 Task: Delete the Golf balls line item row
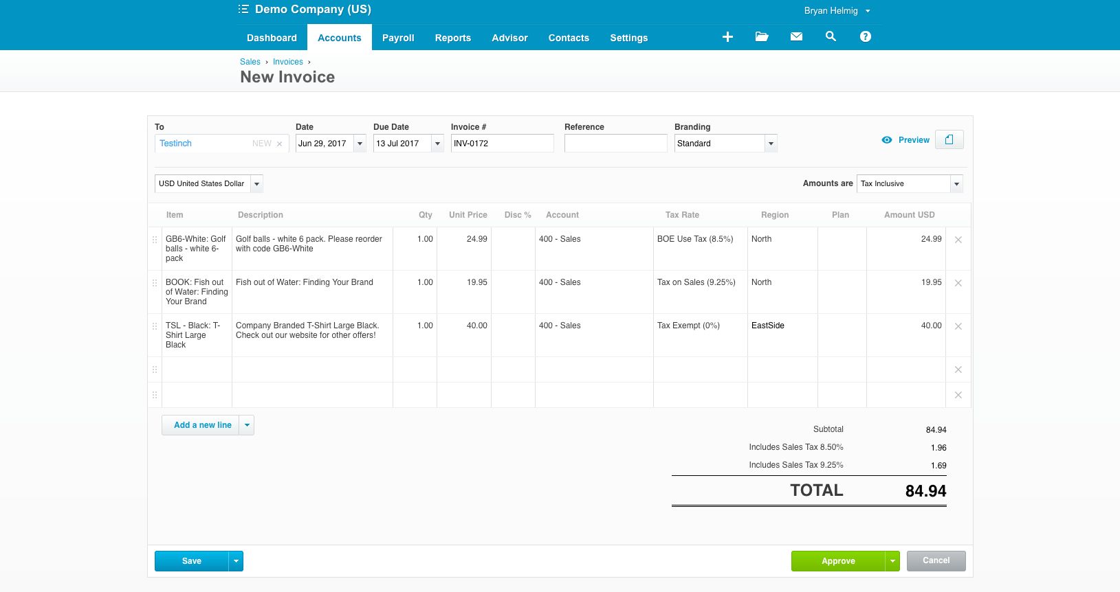[x=958, y=240]
